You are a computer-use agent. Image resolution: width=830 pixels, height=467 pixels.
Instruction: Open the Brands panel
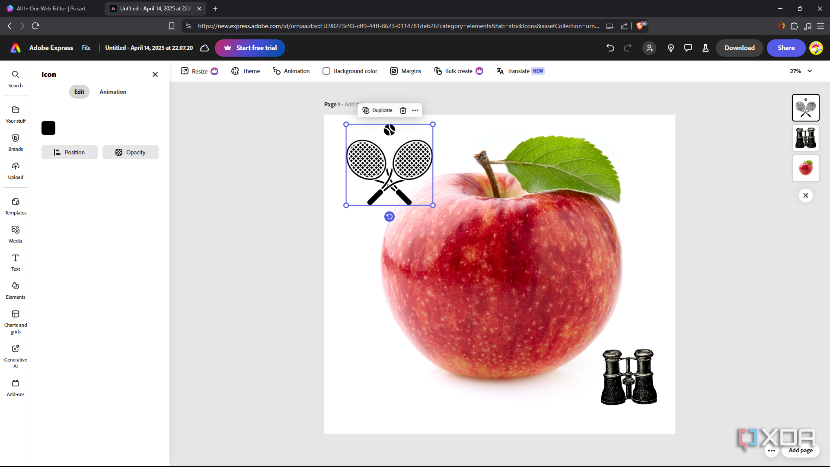16,143
